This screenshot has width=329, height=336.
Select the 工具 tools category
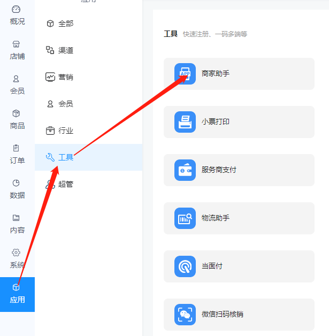click(x=88, y=157)
